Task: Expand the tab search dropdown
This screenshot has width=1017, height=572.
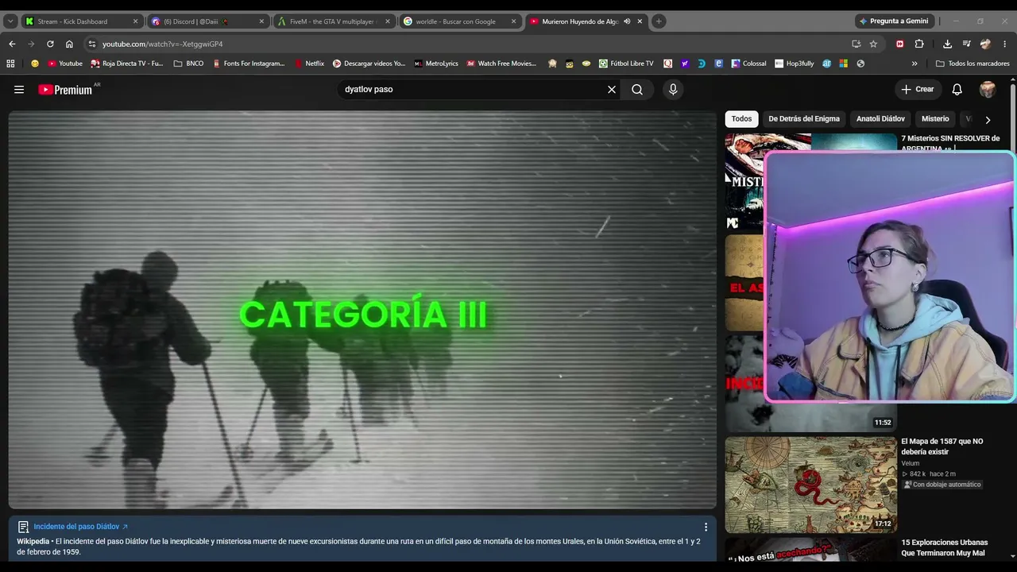Action: [10, 21]
